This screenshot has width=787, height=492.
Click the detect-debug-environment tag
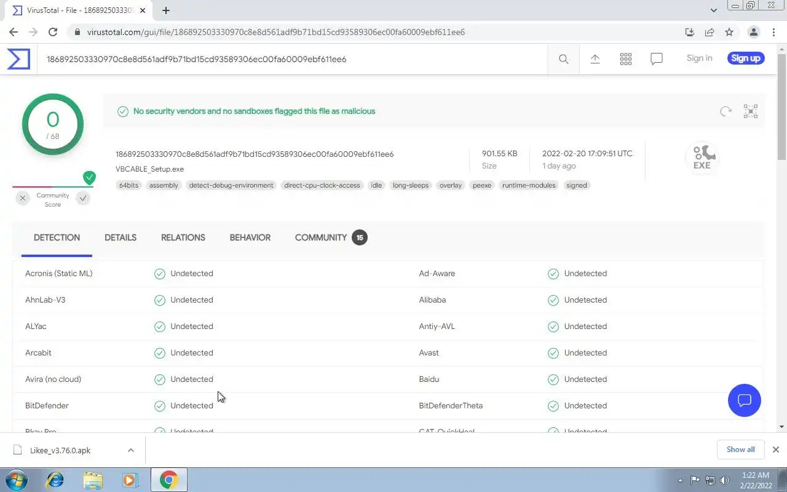(231, 185)
